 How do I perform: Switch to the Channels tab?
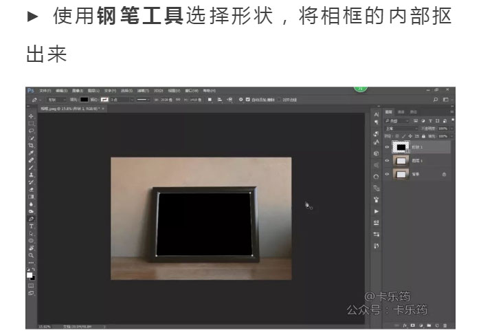pyautogui.click(x=401, y=111)
